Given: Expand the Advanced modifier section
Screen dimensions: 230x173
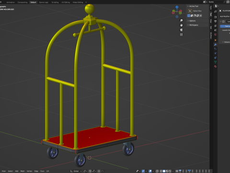Looking at the screenshot, I should point(223,42).
